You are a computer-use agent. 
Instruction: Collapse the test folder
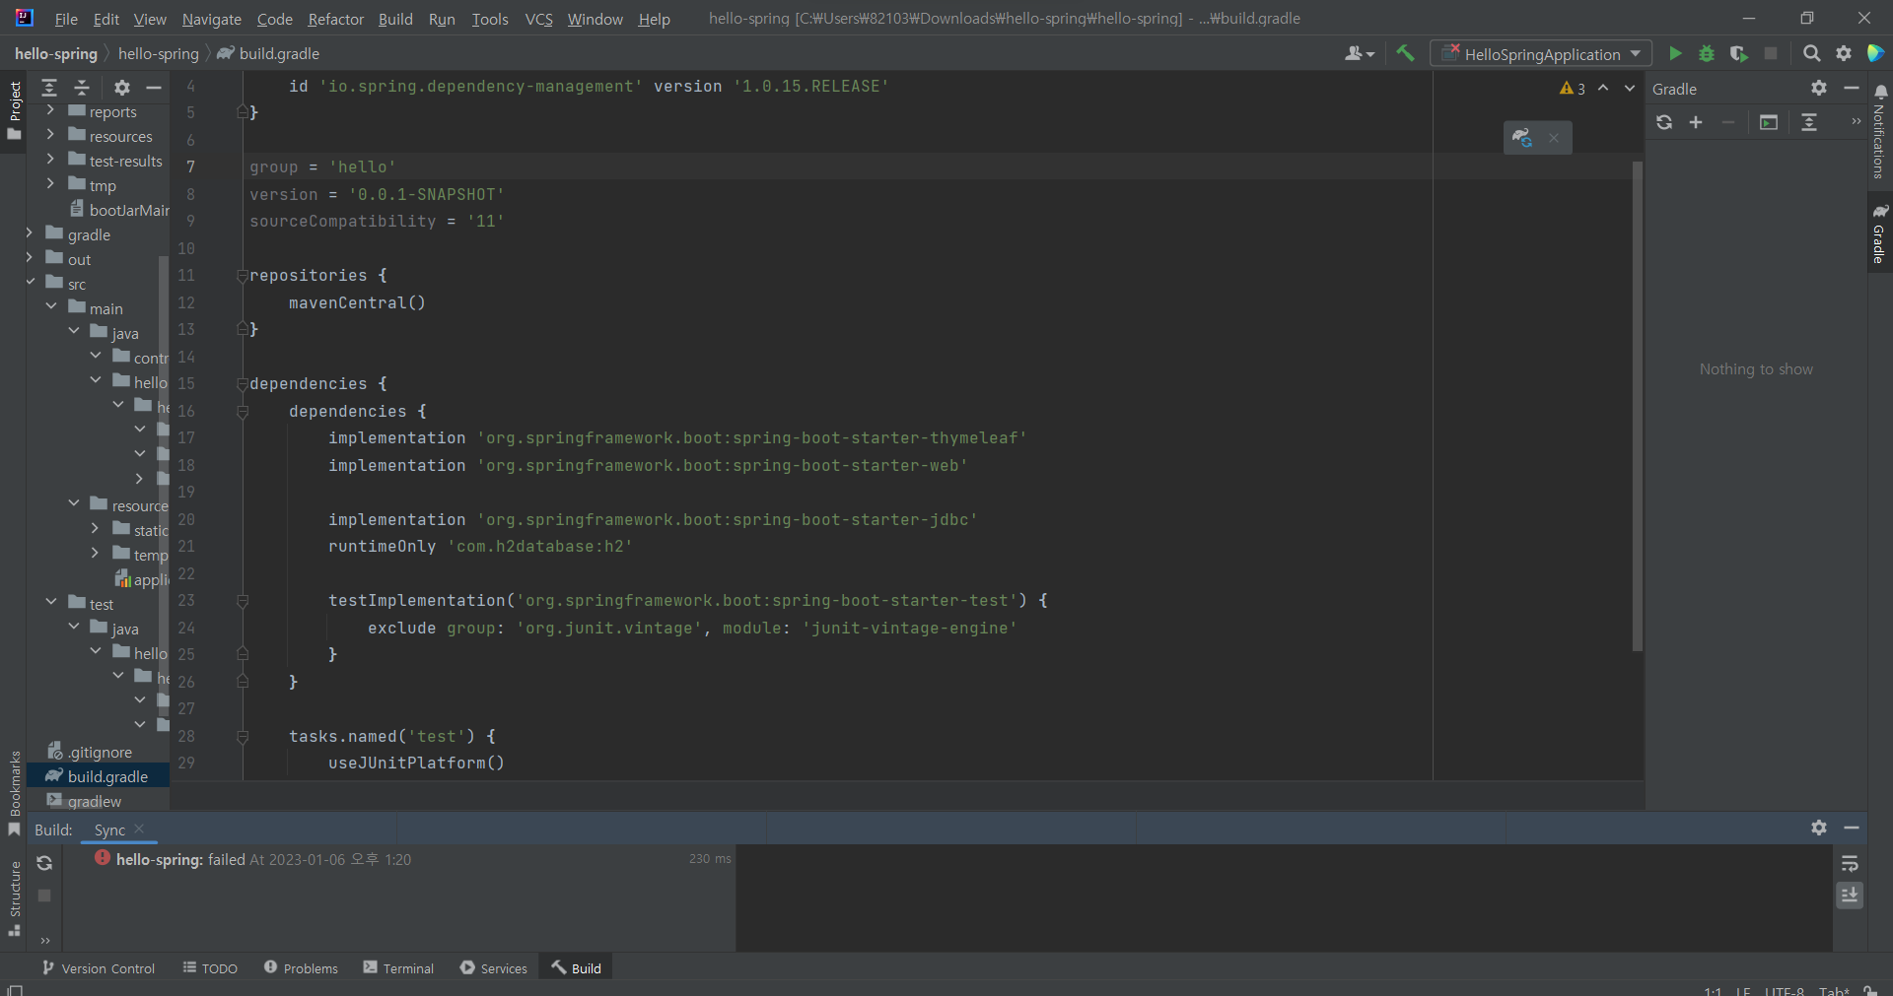50,603
